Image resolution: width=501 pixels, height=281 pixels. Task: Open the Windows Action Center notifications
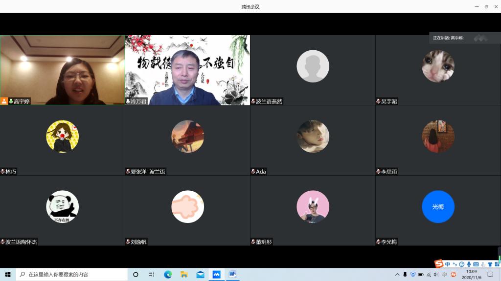[x=490, y=274]
